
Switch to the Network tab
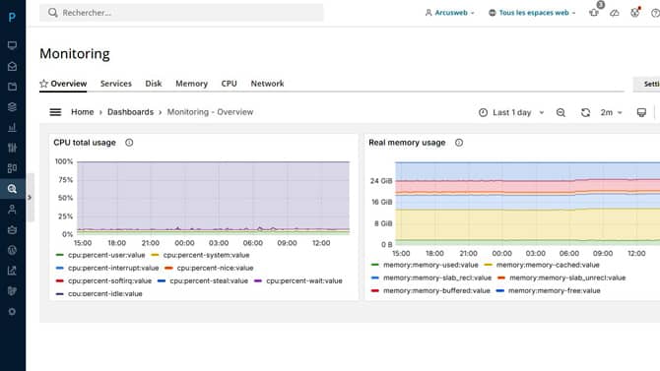(267, 84)
